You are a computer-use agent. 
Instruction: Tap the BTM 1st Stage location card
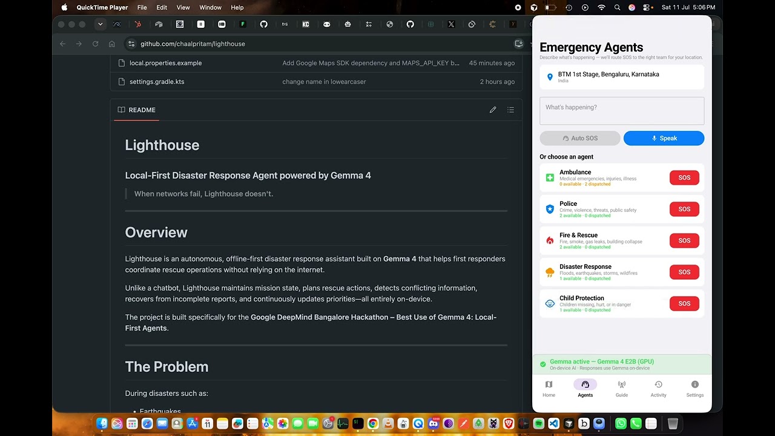point(622,77)
